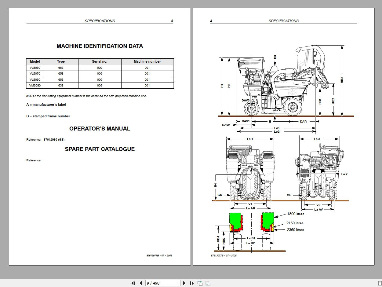Click the OPERATOR'S MANUAL heading
This screenshot has width=382, height=287.
[x=100, y=129]
